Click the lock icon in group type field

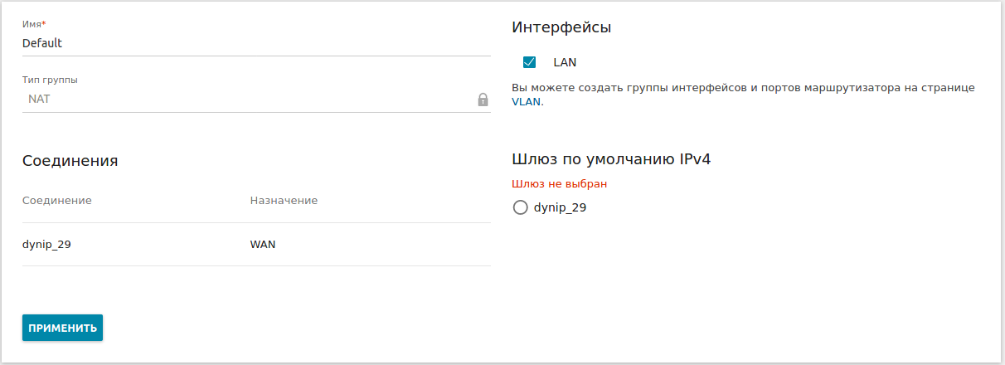coord(483,100)
